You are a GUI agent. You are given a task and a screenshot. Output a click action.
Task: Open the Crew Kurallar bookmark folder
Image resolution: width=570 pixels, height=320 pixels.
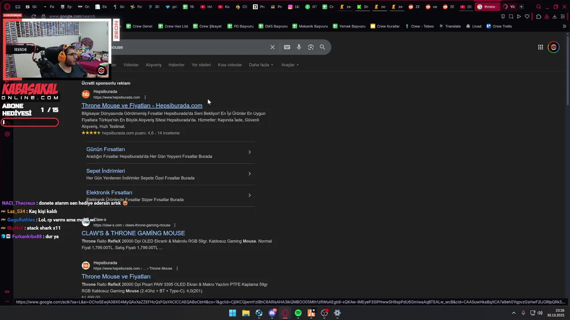click(x=385, y=26)
